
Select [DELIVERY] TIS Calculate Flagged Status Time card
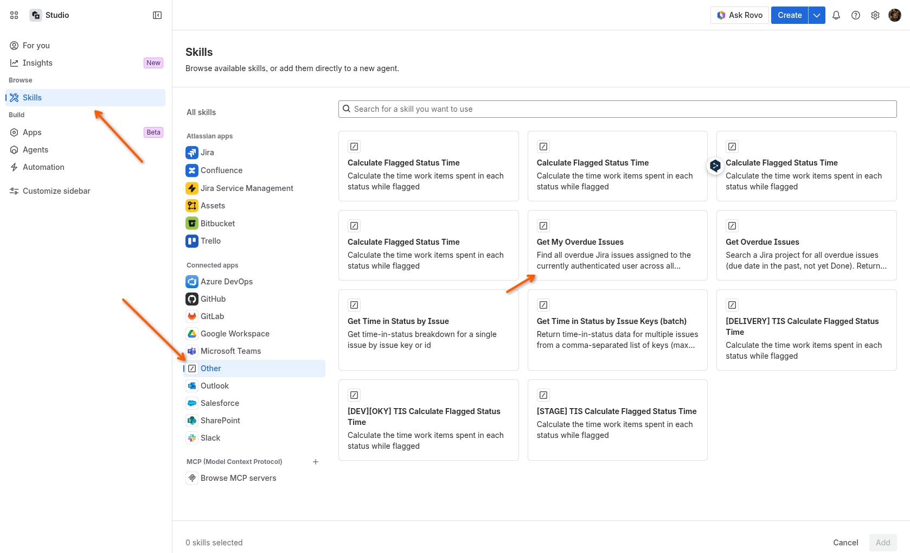point(806,330)
